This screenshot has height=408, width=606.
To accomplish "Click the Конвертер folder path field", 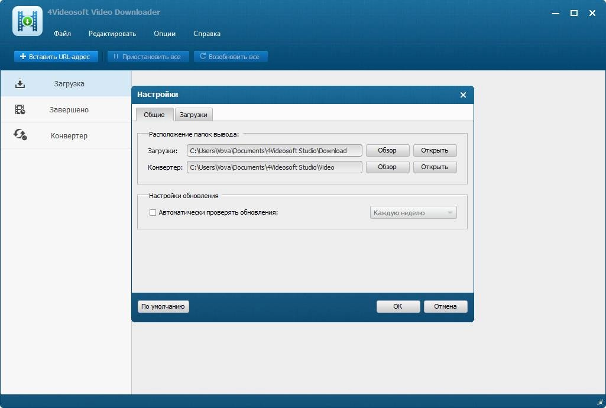I will pos(274,167).
